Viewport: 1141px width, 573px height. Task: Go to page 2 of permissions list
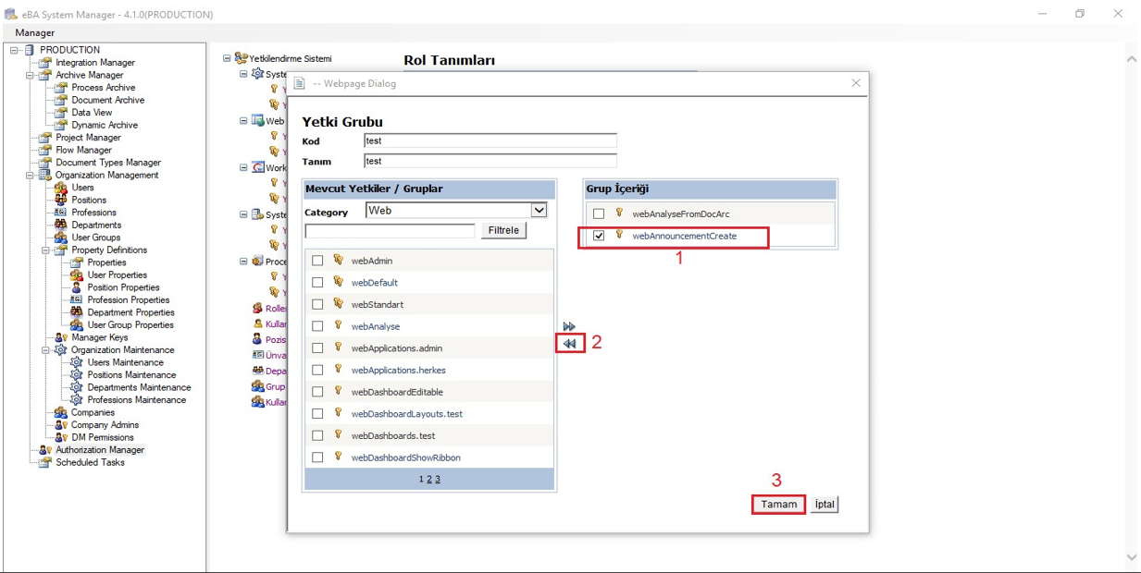tap(429, 479)
